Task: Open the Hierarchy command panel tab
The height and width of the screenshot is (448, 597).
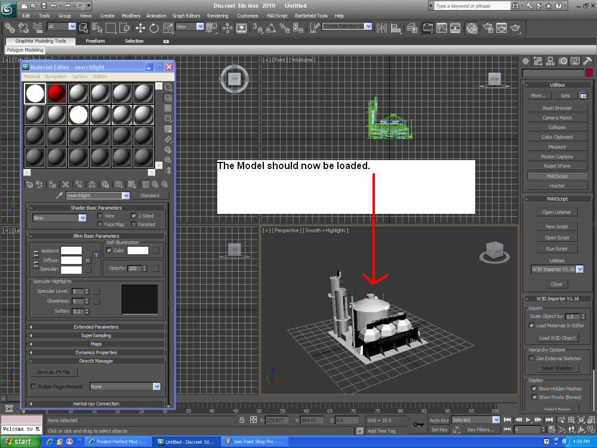Action: coord(550,61)
